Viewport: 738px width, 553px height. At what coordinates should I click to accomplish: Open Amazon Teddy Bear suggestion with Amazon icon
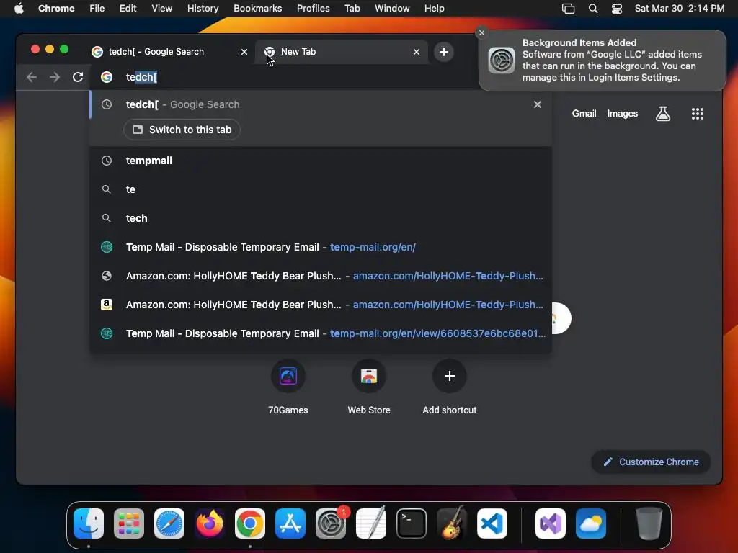click(321, 305)
